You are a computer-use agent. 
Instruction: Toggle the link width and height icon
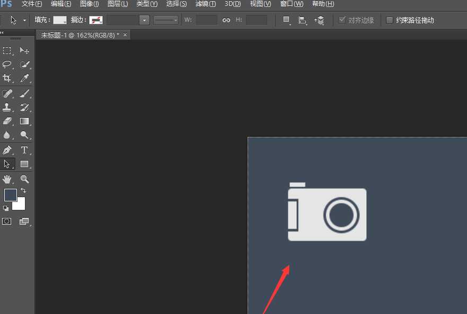coord(226,20)
